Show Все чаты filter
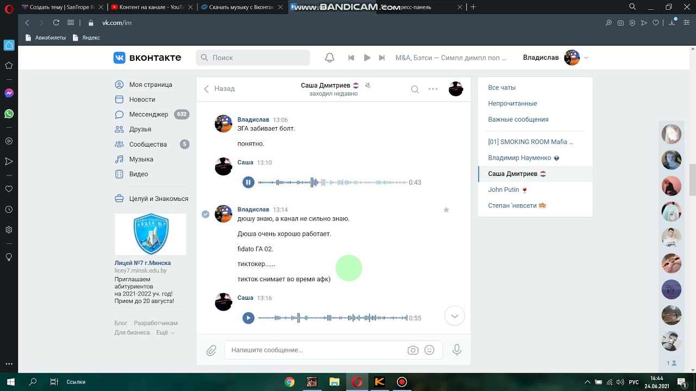The width and height of the screenshot is (696, 391). (x=502, y=87)
